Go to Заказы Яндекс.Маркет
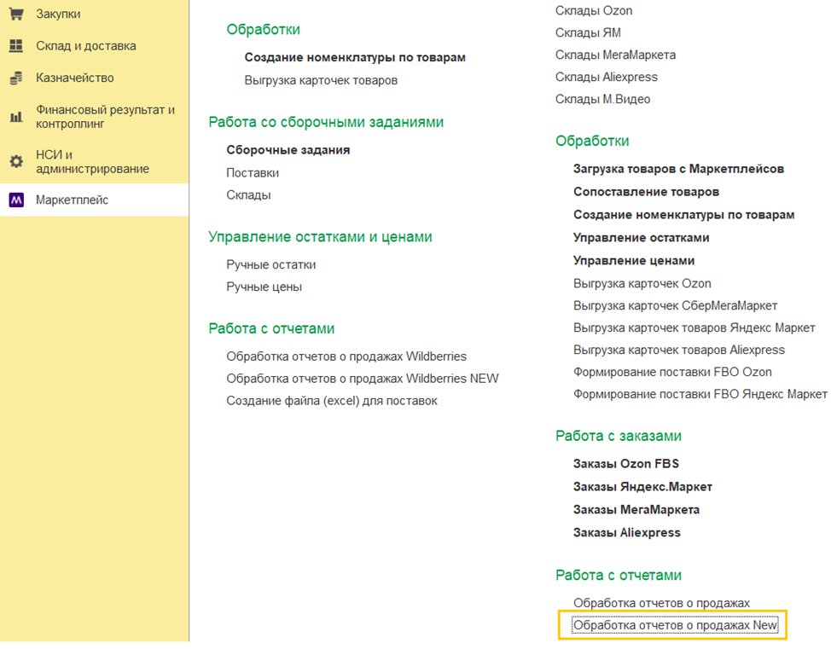The image size is (831, 649). click(x=642, y=487)
